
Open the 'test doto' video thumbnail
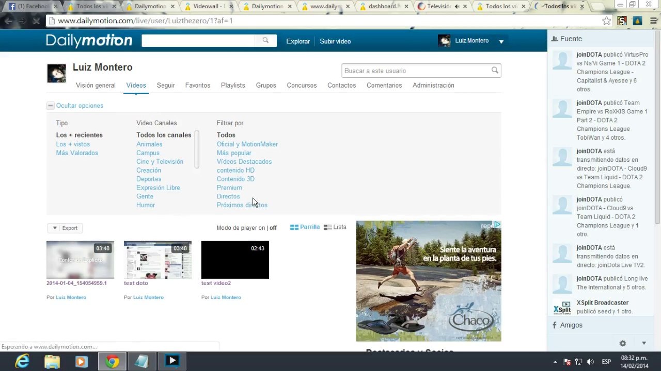click(x=158, y=260)
